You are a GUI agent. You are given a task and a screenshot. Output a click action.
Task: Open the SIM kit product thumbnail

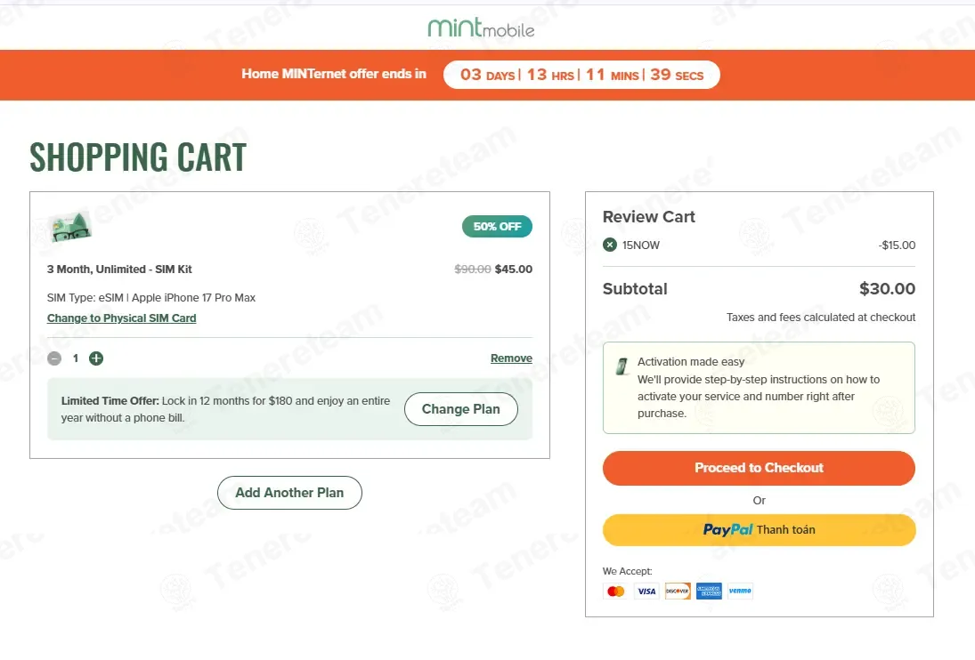pyautogui.click(x=70, y=228)
